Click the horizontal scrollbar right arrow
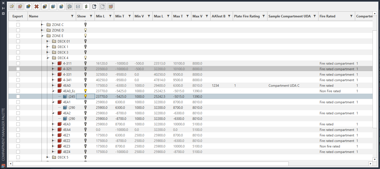The image size is (380, 169). 370,164
